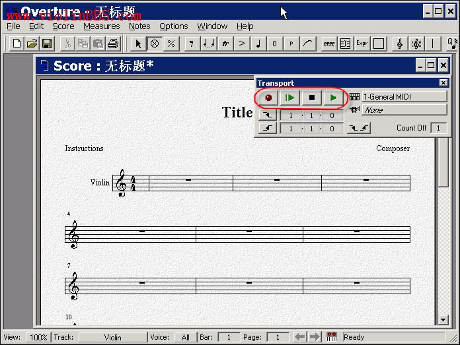
Task: Open the trill ornaments palette
Action: coord(225,44)
